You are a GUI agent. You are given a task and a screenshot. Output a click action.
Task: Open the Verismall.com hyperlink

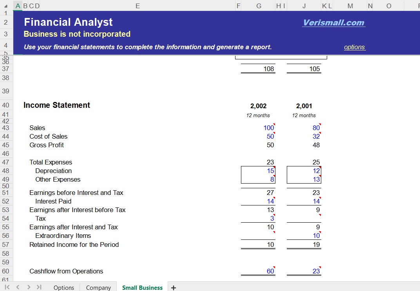pyautogui.click(x=333, y=22)
